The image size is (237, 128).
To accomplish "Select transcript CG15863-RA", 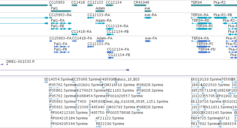I will click(x=60, y=15).
